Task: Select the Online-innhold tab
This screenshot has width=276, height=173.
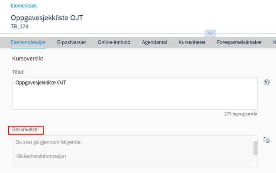Action: coord(114,42)
